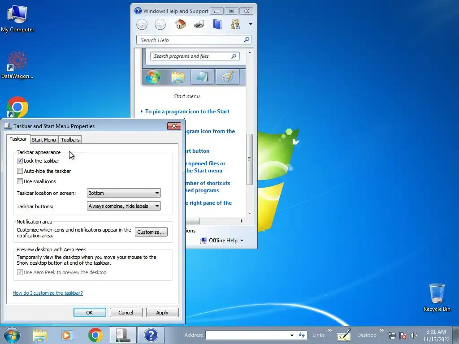
Task: Open Taskbar buttons combine dropdown
Action: [x=124, y=206]
